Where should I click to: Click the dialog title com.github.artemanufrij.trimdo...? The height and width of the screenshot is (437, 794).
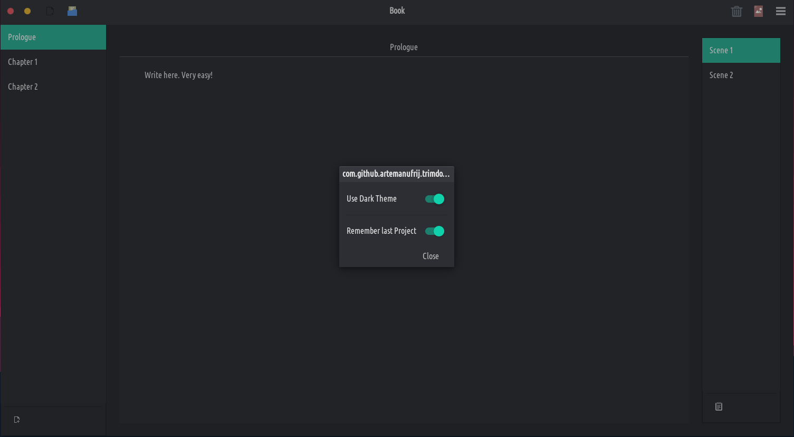tap(396, 174)
